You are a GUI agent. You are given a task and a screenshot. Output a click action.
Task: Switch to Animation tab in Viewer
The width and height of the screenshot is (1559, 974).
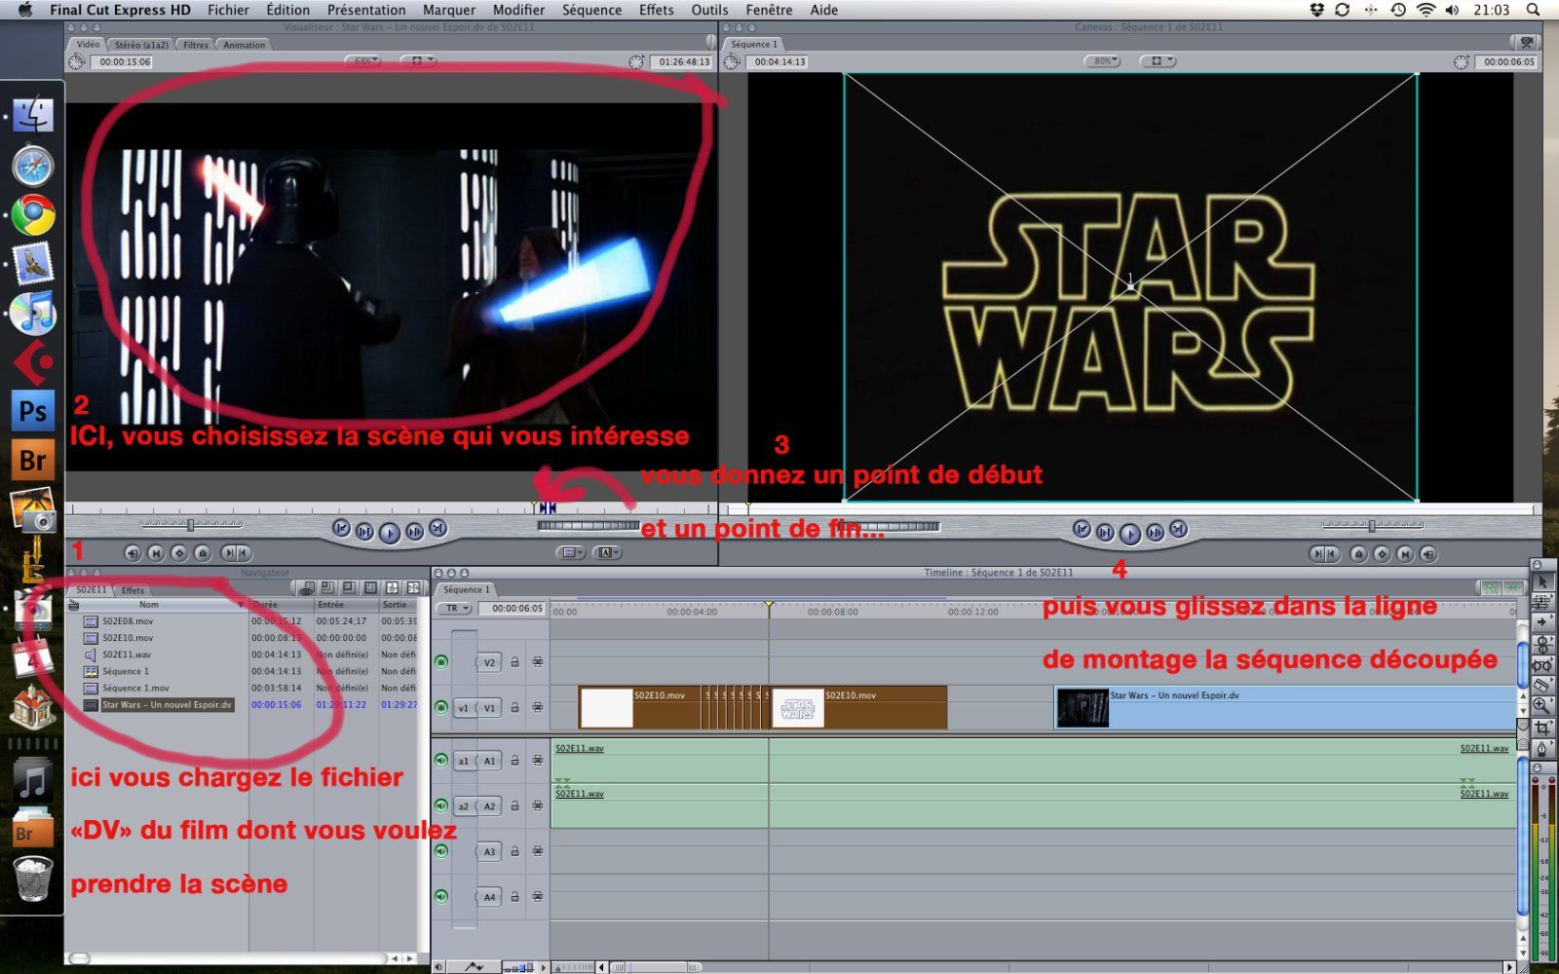(x=244, y=45)
